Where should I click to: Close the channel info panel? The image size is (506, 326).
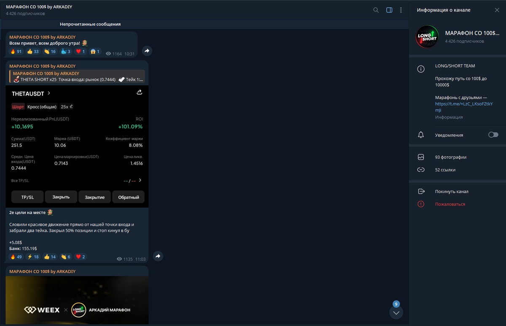pyautogui.click(x=497, y=10)
